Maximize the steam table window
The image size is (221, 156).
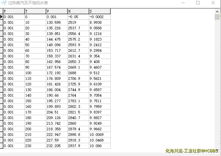pos(198,3)
